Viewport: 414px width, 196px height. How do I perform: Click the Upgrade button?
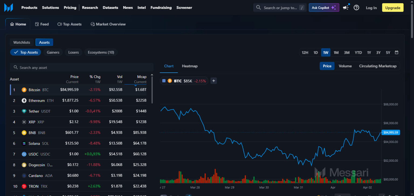click(392, 8)
